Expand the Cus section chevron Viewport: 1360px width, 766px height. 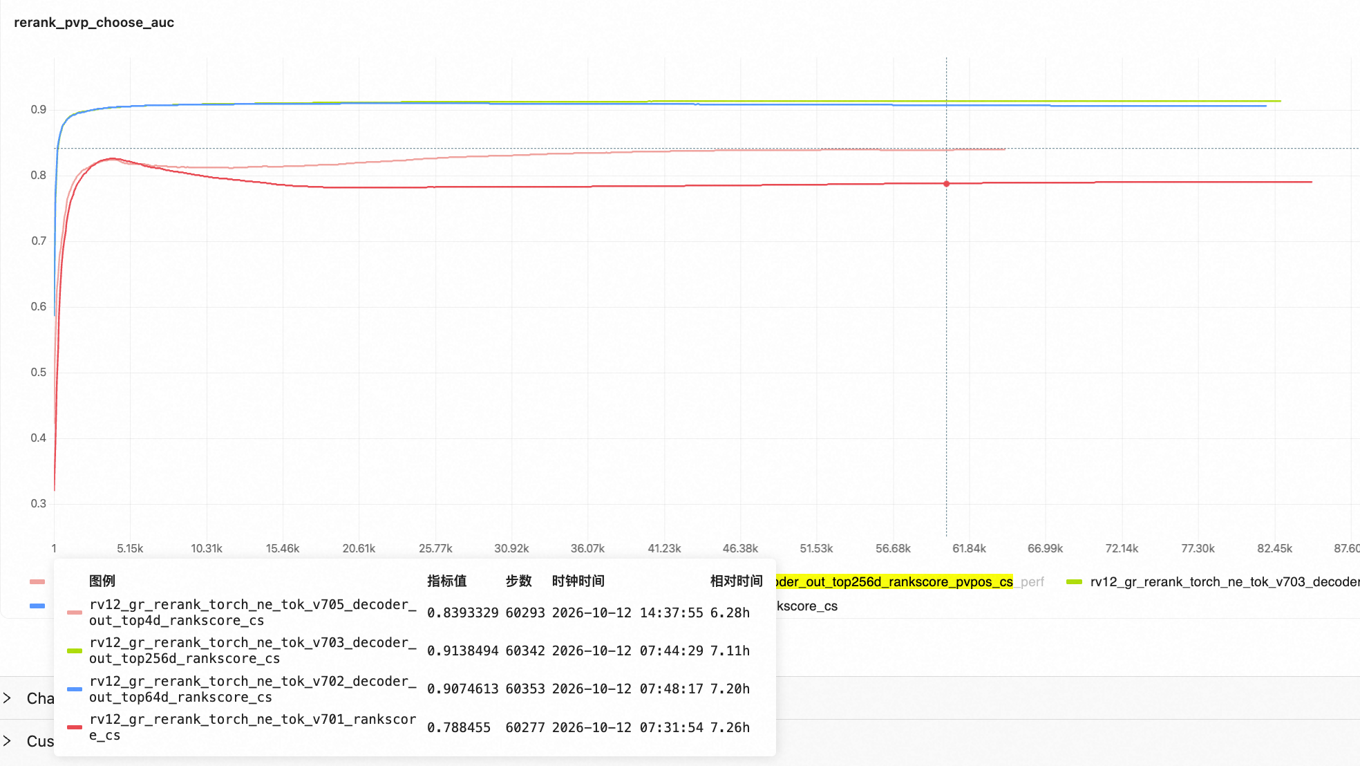7,741
